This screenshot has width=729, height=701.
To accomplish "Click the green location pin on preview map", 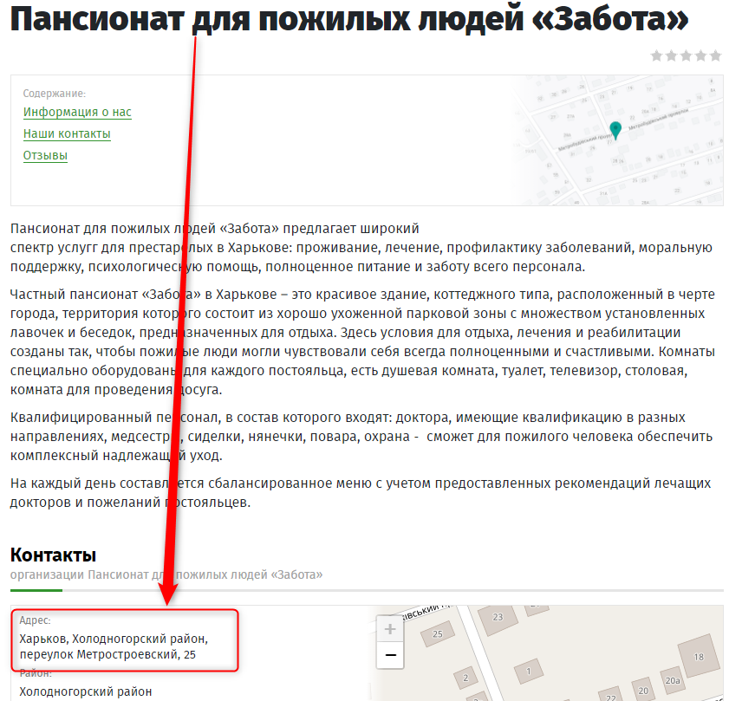I will pyautogui.click(x=615, y=130).
